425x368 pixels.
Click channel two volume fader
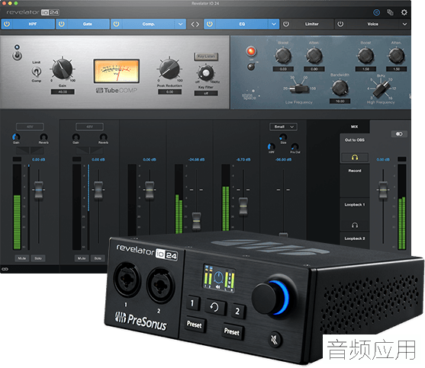tap(98, 190)
